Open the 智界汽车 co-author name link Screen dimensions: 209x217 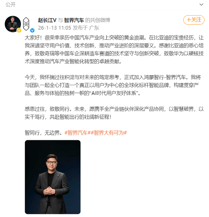[x=74, y=20]
